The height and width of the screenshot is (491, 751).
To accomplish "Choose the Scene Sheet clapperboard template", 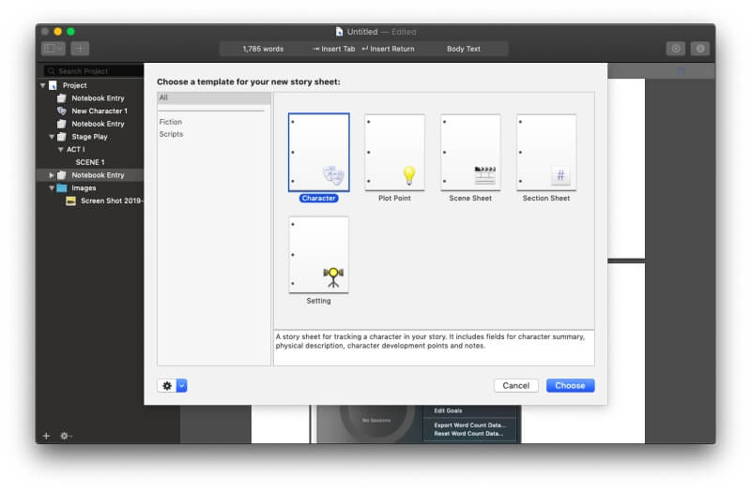I will pos(470,152).
